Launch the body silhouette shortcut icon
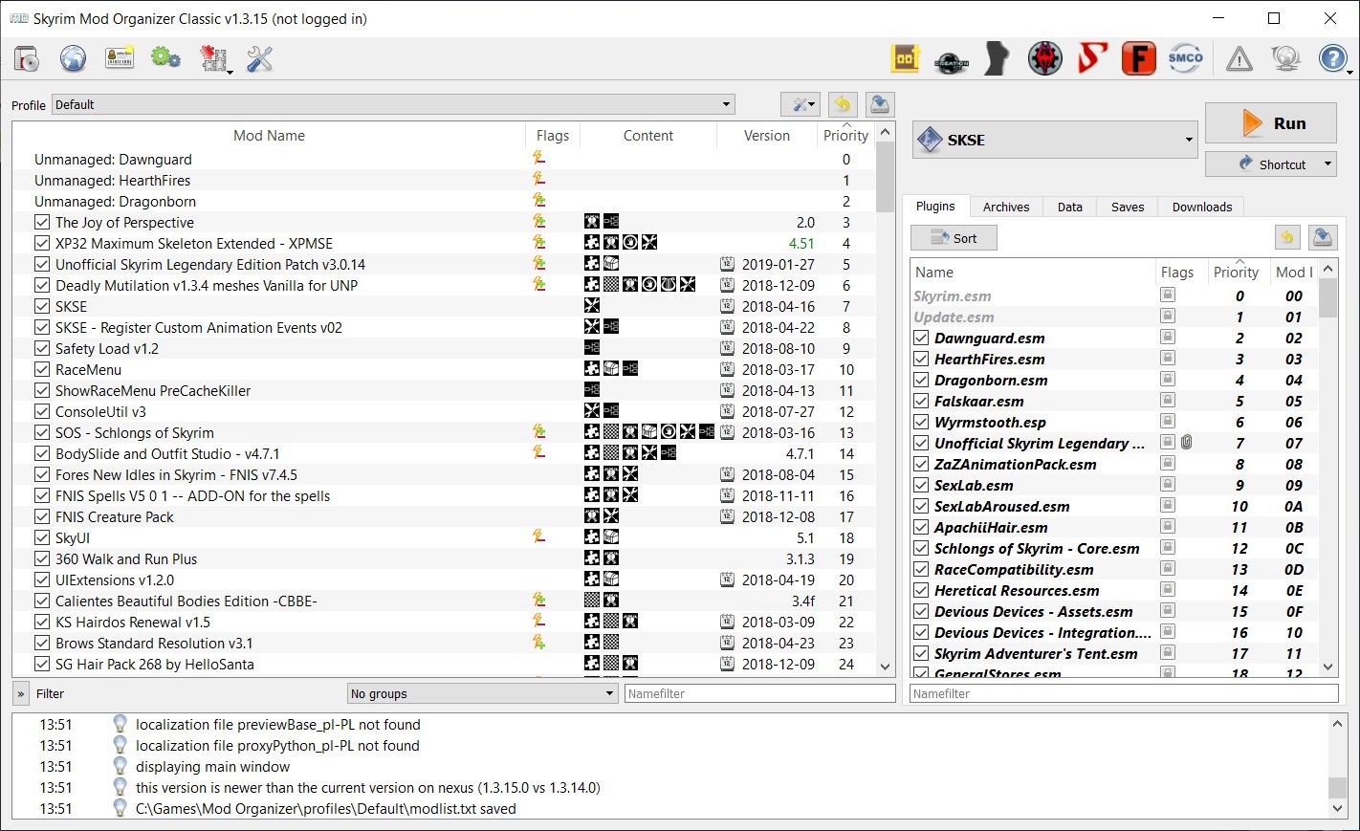 tap(998, 59)
